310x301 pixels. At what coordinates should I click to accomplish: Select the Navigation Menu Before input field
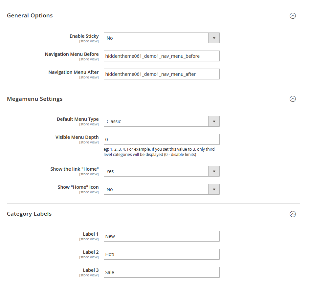point(162,56)
